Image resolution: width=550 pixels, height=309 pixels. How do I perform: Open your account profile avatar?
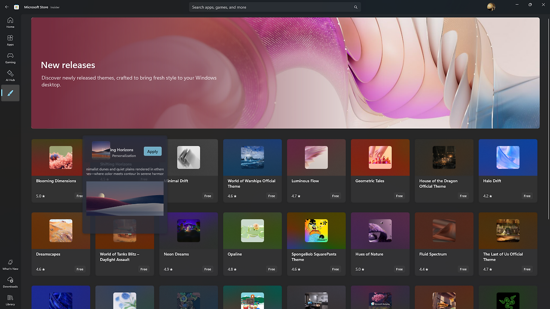click(x=491, y=7)
